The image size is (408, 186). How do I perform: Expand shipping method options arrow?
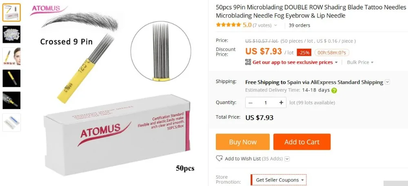(x=388, y=82)
